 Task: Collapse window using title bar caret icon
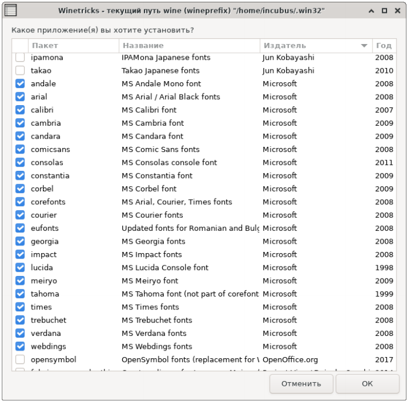[x=371, y=11]
